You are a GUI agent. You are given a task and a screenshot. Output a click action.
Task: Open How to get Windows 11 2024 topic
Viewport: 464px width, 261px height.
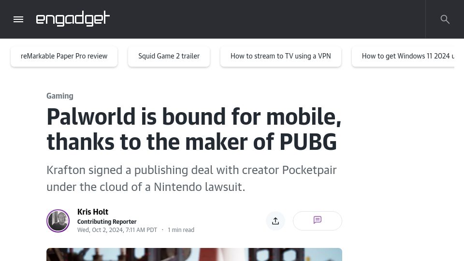click(x=403, y=56)
